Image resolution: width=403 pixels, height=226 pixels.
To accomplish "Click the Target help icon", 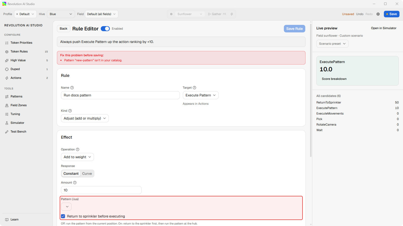I will coord(194,88).
